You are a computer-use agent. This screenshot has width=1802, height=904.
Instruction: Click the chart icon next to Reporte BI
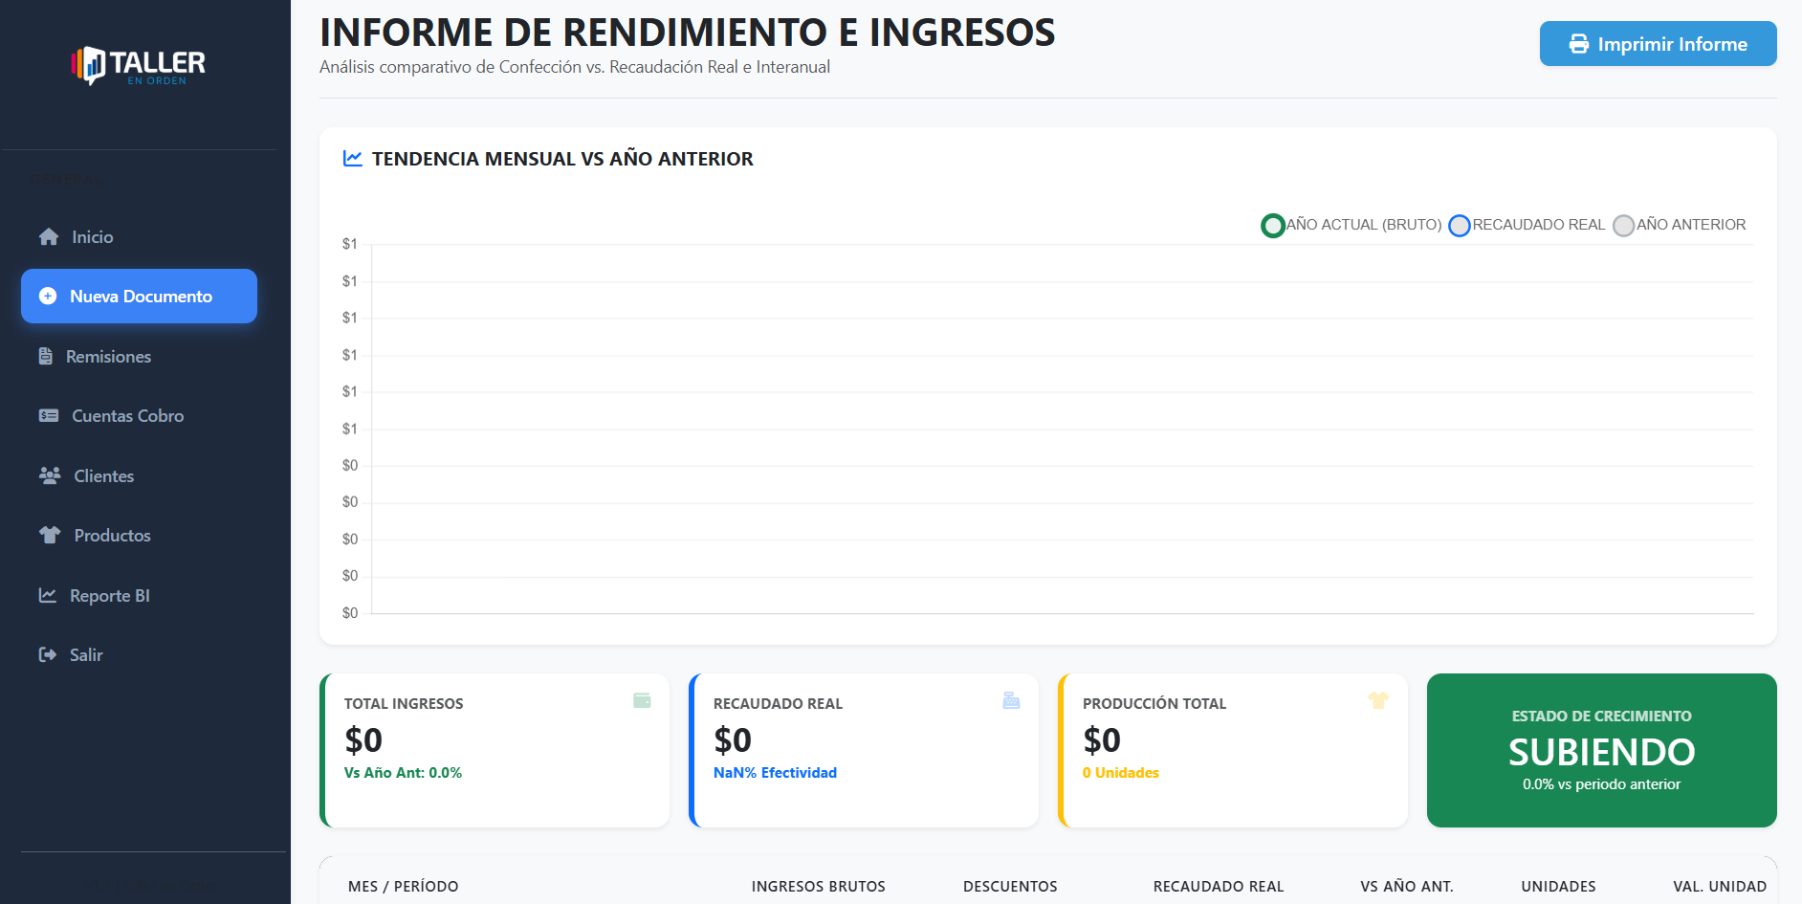click(x=47, y=595)
